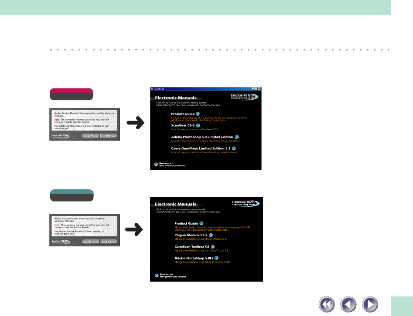Open the Plug-in Module CS-S manual icon
This screenshot has width=413, height=316.
click(x=211, y=235)
